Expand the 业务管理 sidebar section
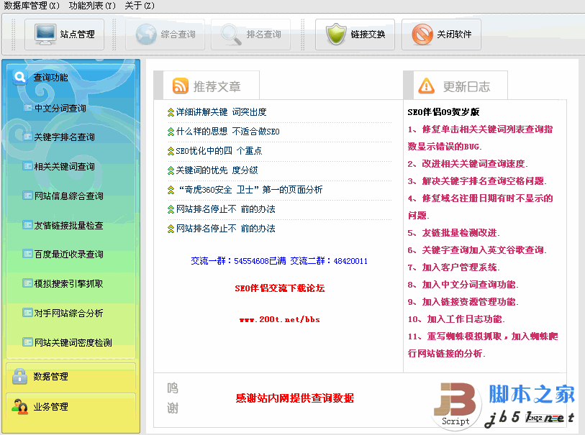The width and height of the screenshot is (585, 435). point(51,407)
